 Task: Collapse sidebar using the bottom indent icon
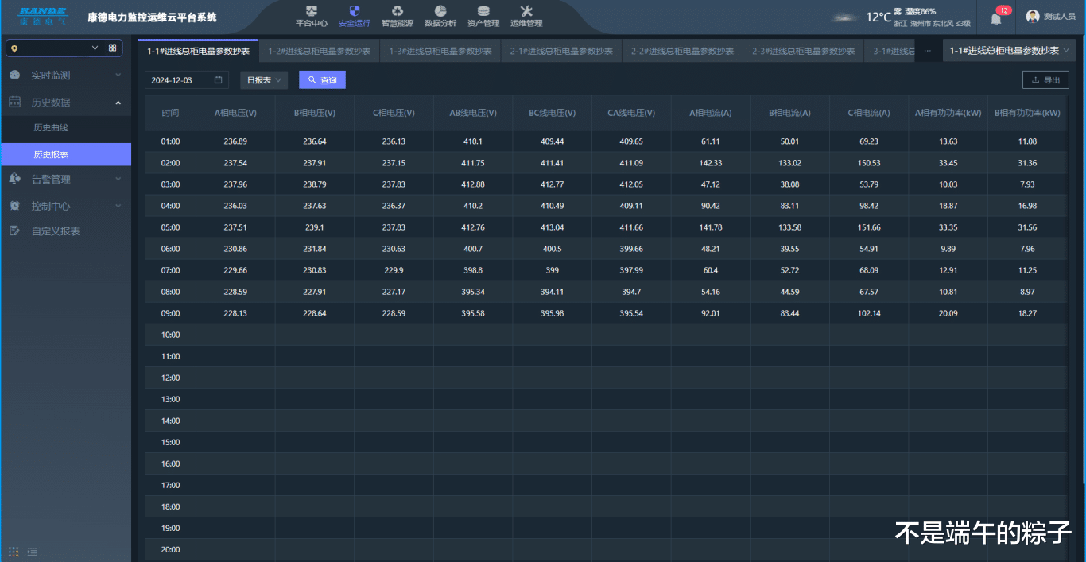(33, 551)
